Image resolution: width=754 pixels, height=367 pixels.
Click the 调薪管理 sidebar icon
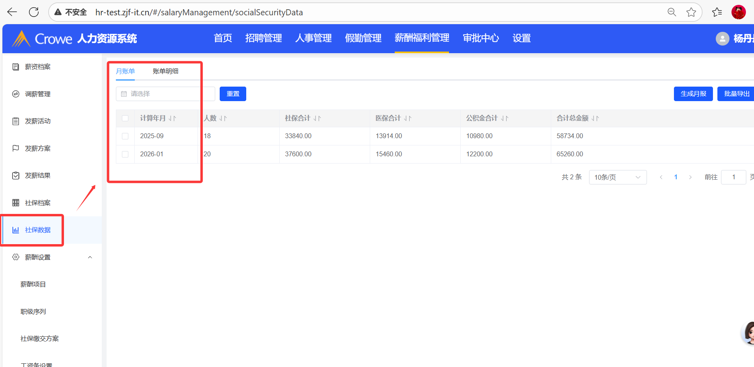(16, 94)
